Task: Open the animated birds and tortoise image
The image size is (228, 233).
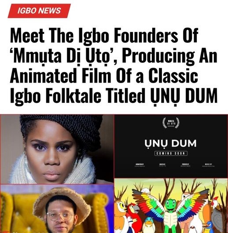Action: tap(171, 206)
